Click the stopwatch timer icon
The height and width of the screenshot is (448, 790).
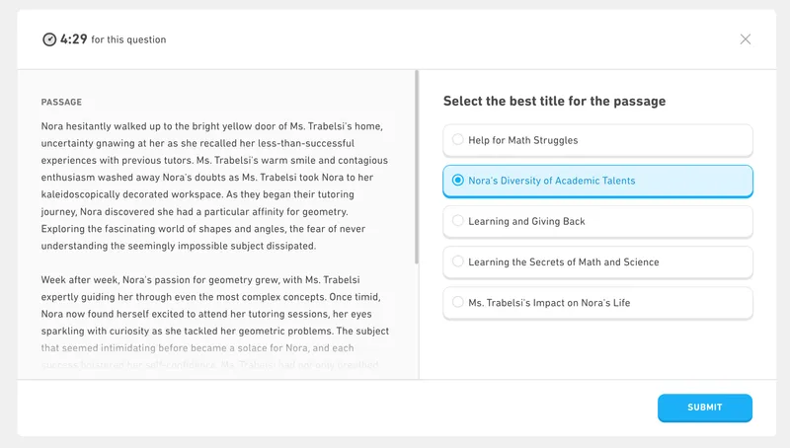click(49, 39)
